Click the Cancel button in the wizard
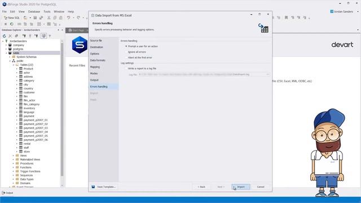Screen dimensions: 361x203 click(261, 187)
